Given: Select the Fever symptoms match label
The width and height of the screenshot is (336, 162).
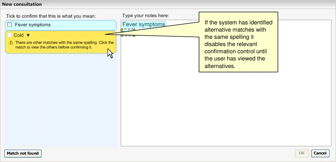Looking at the screenshot, I should tap(33, 25).
